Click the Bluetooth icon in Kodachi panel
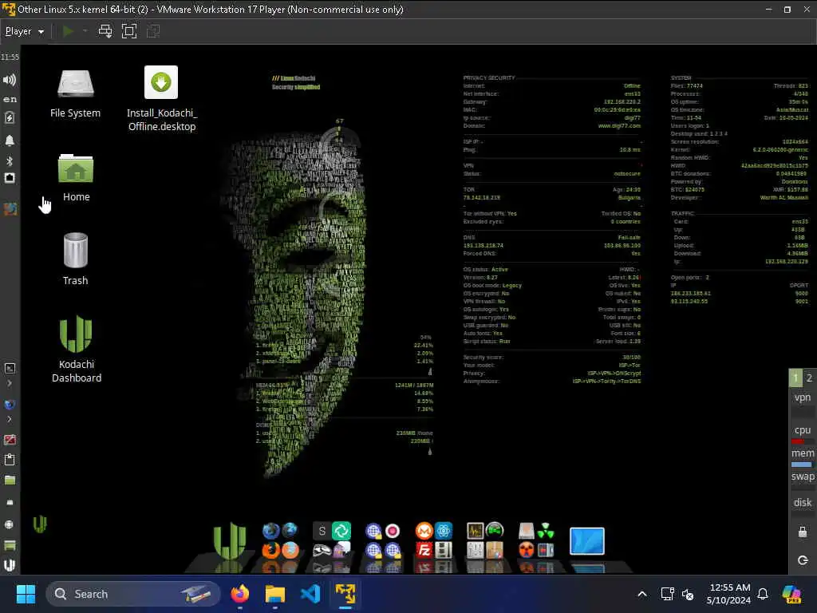 [x=10, y=160]
